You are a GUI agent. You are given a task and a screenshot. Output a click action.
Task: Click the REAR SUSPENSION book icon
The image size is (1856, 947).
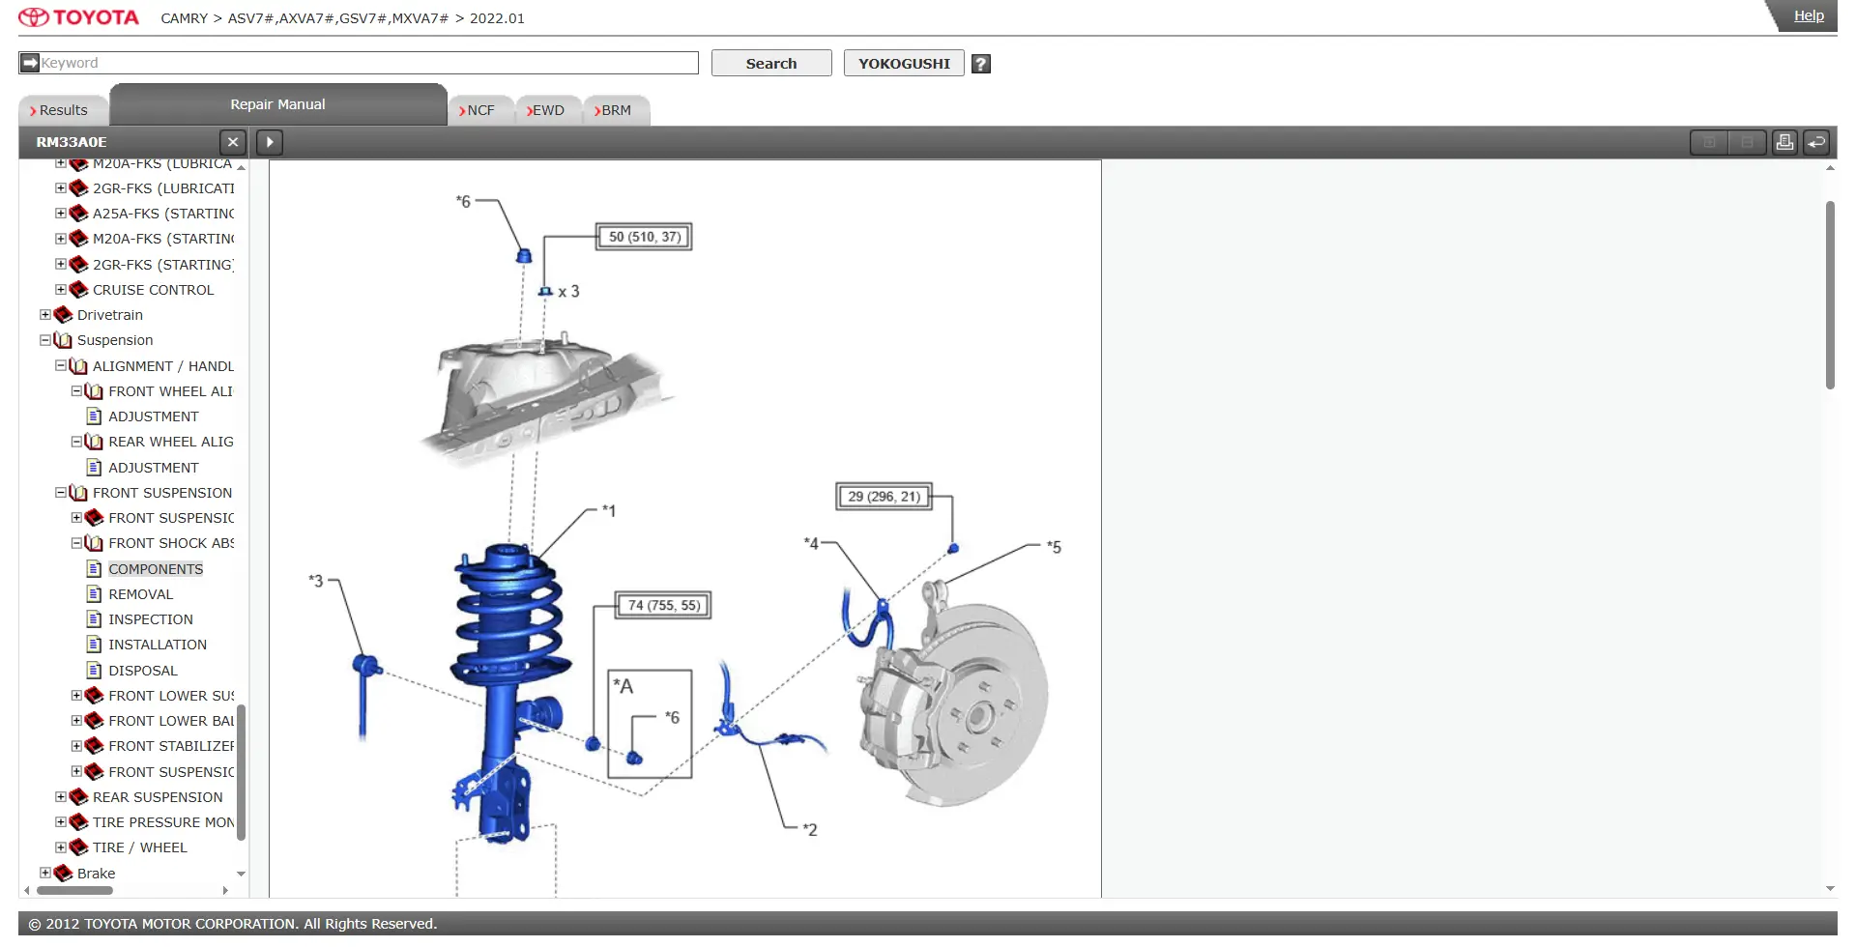(x=79, y=797)
